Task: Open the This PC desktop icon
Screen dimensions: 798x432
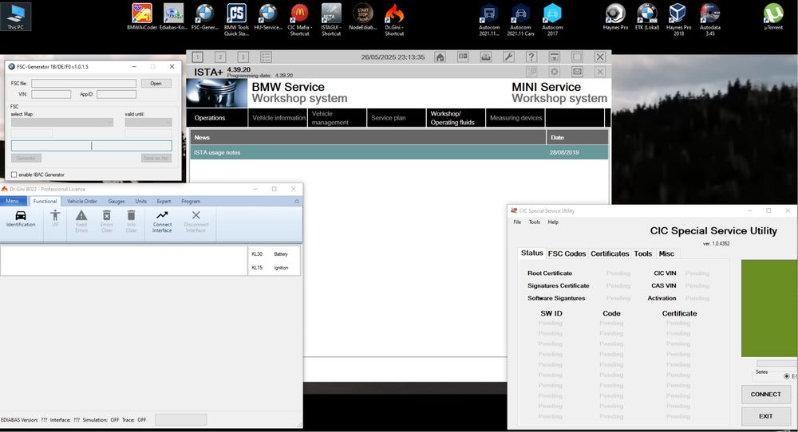Action: point(15,17)
